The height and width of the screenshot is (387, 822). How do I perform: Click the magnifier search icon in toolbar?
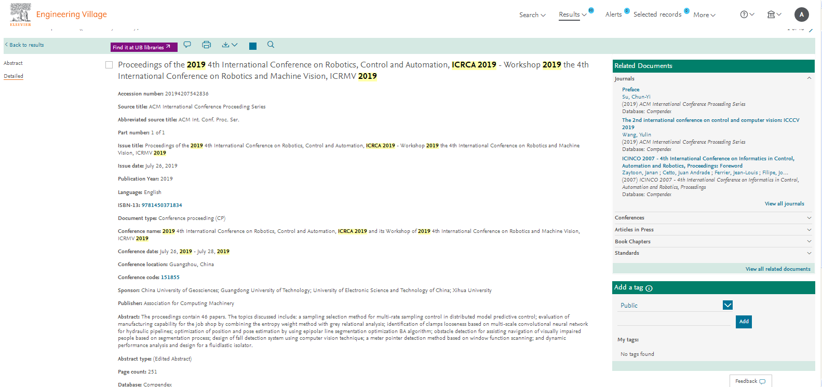tap(271, 45)
